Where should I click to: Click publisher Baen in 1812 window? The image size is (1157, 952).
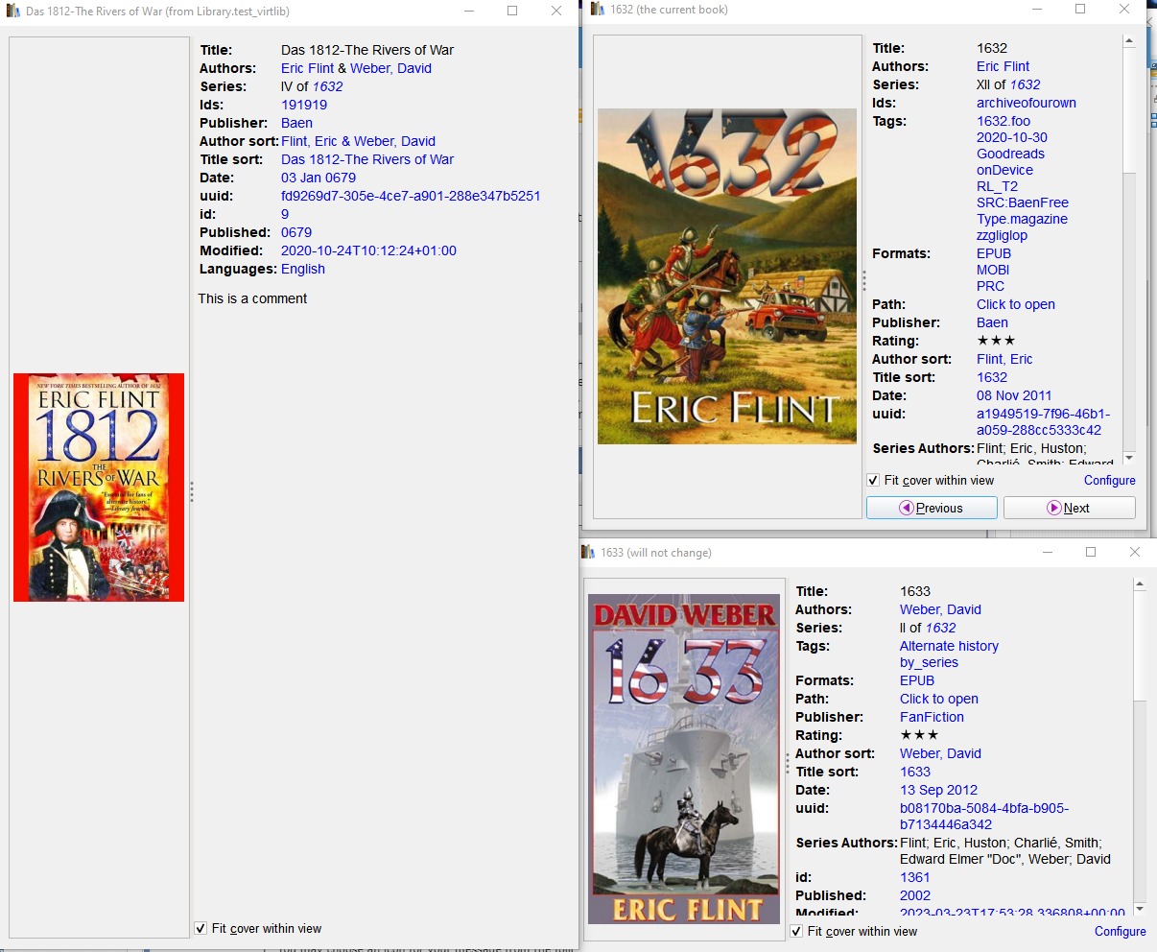296,123
